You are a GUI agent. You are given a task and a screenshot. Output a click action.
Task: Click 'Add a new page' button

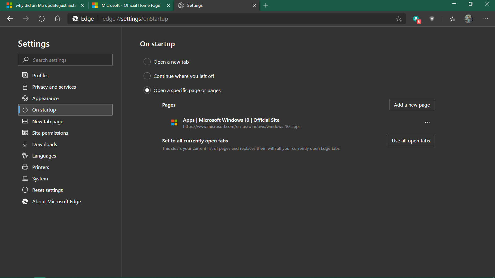coord(412,105)
